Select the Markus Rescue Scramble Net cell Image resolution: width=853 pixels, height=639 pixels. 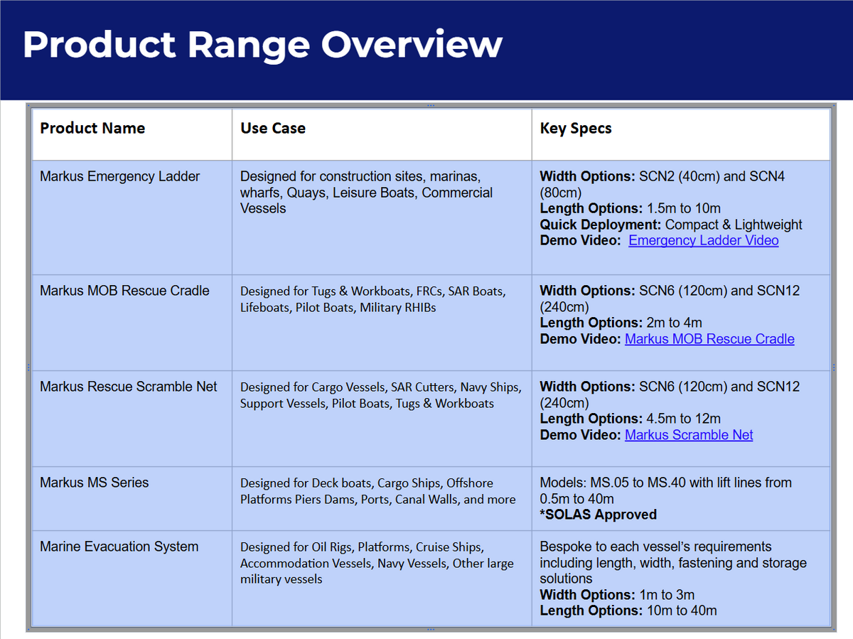click(132, 419)
